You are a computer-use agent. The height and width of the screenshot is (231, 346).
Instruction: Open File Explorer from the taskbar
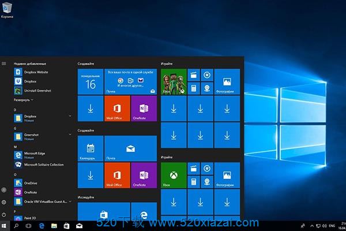54,226
